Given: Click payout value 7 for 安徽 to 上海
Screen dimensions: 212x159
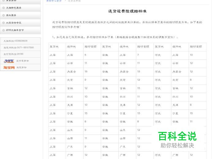Looking at the screenshot, I should 138,55.
